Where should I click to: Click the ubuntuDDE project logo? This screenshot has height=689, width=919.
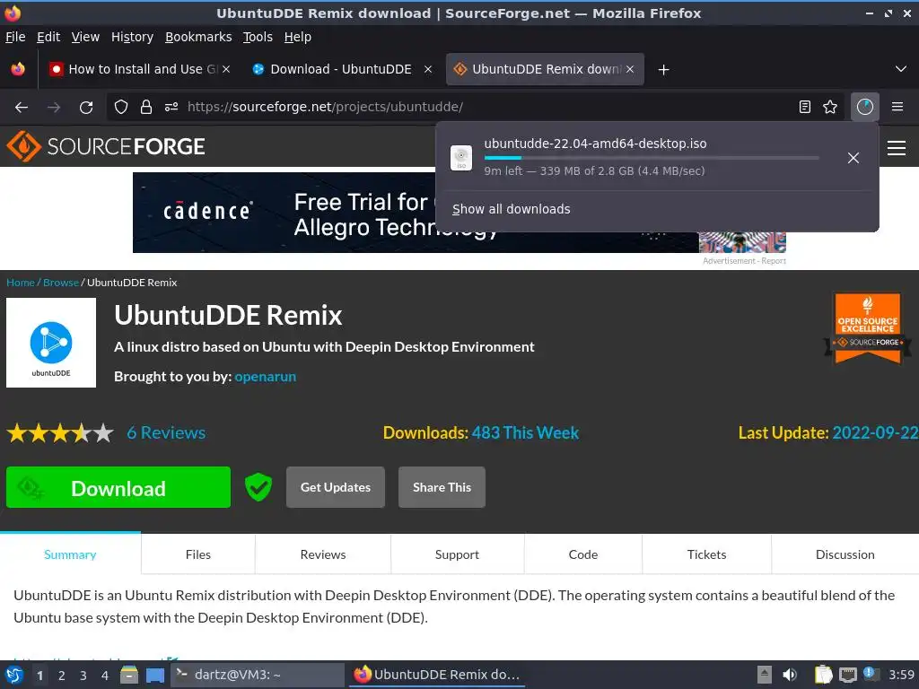51,343
